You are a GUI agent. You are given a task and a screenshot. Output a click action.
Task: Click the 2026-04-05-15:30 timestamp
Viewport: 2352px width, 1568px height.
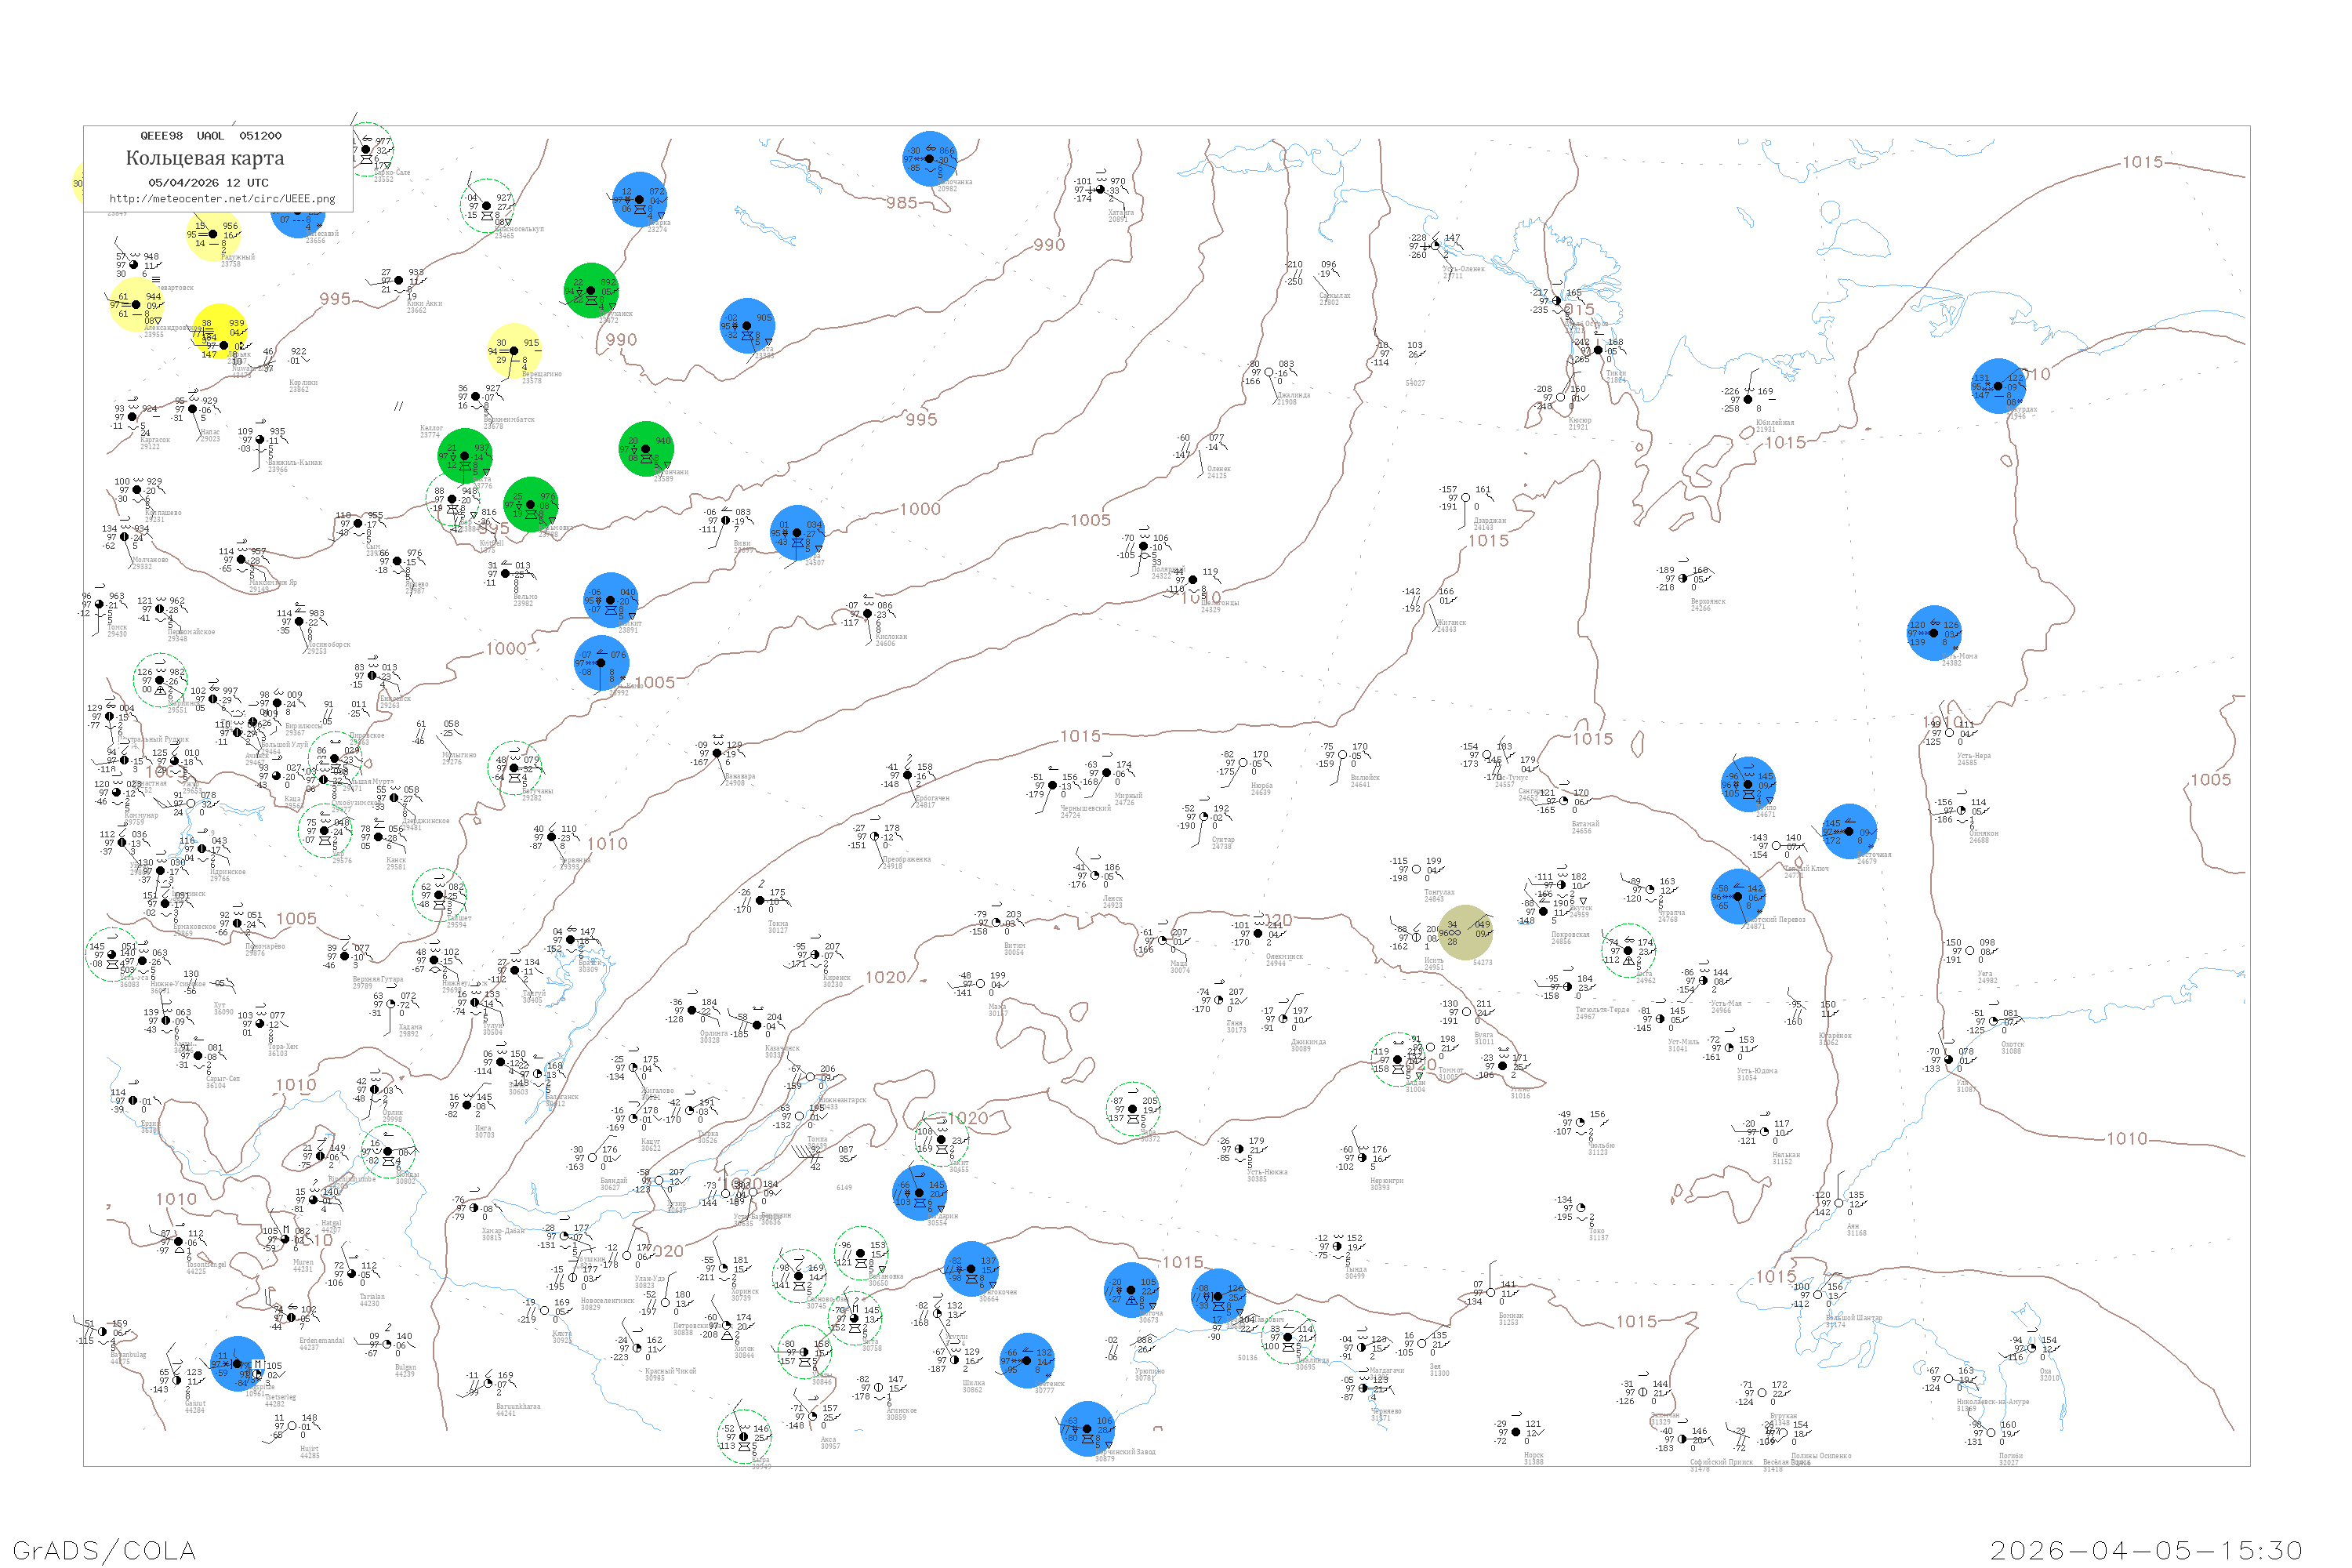(2146, 1550)
